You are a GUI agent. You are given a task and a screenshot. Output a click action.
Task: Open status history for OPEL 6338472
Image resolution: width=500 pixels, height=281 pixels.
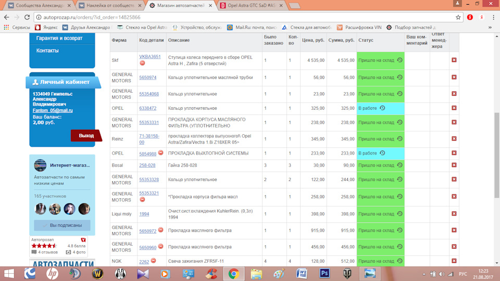(x=382, y=108)
